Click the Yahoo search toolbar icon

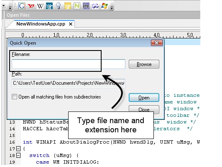[31, 6]
